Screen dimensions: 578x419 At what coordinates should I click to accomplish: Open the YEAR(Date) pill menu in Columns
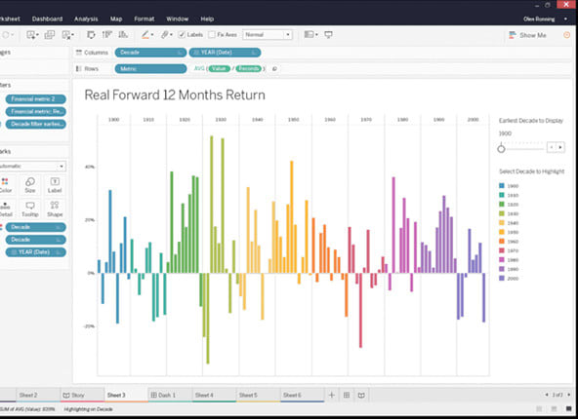point(254,53)
